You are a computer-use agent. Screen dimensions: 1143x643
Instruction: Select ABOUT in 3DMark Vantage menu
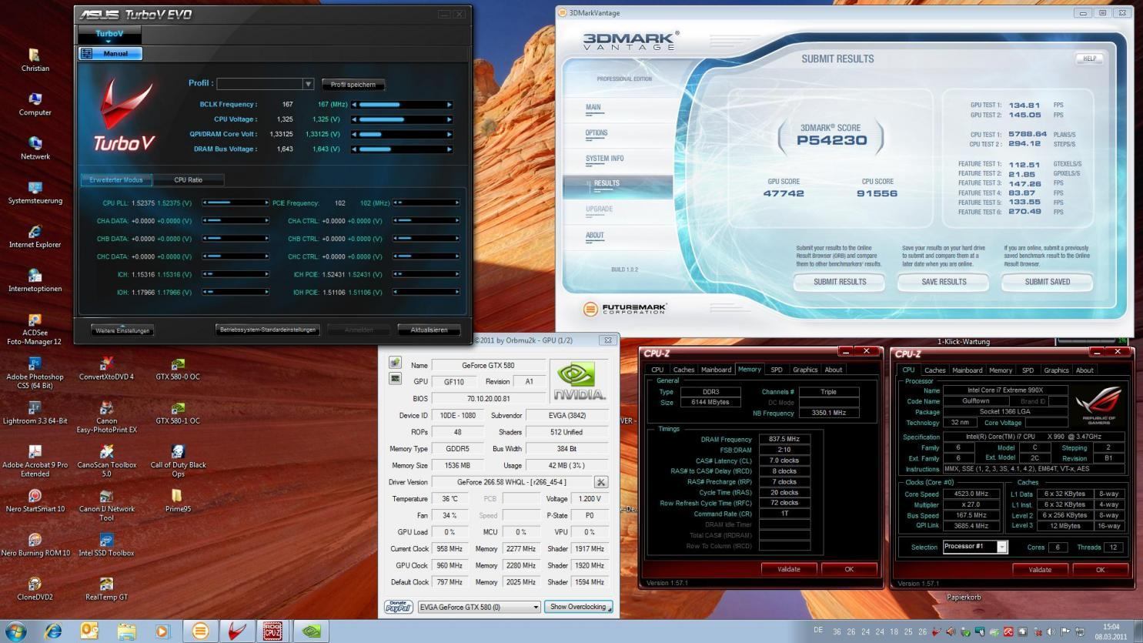(595, 236)
